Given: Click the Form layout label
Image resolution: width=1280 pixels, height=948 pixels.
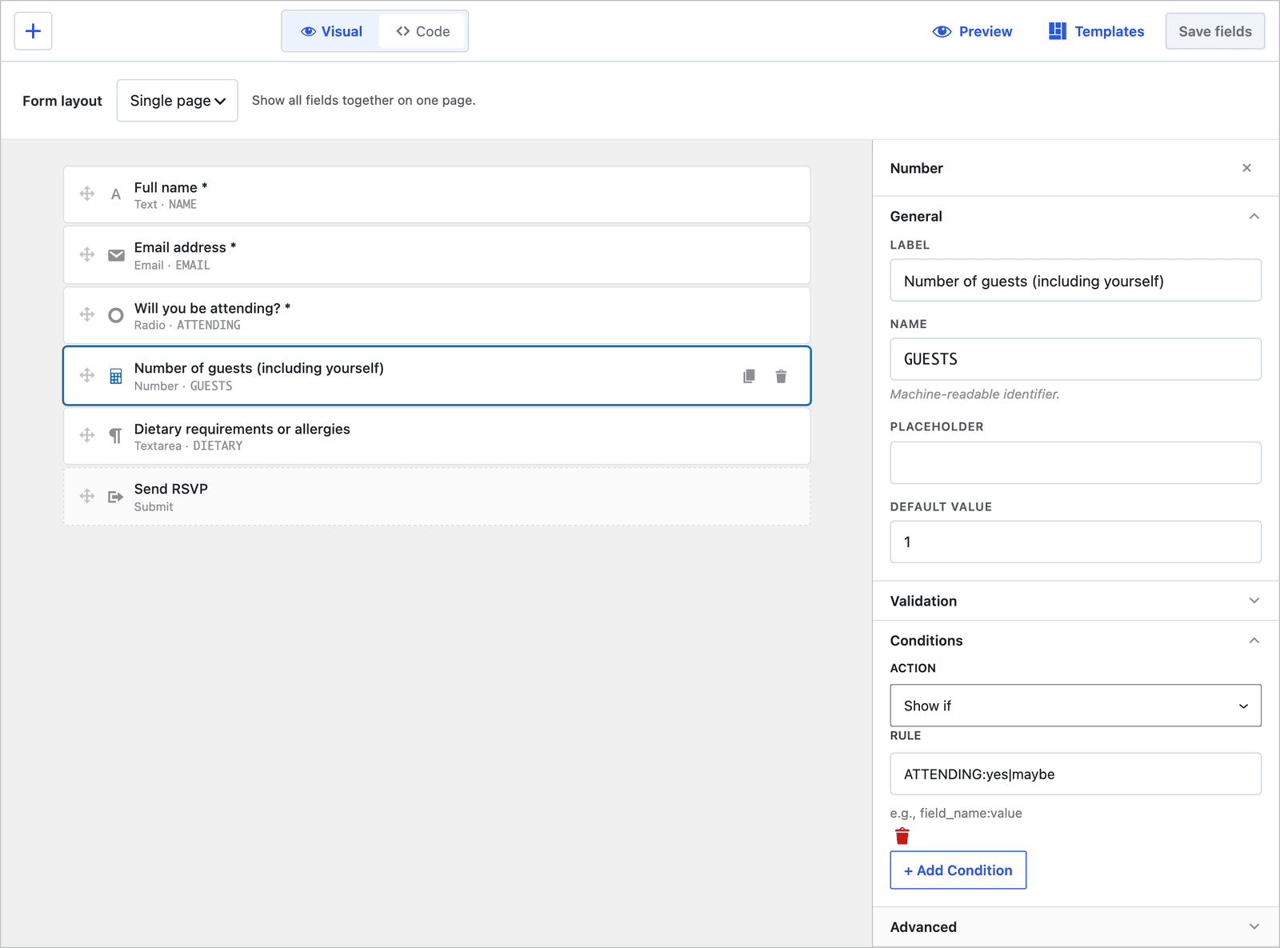Looking at the screenshot, I should coord(62,101).
